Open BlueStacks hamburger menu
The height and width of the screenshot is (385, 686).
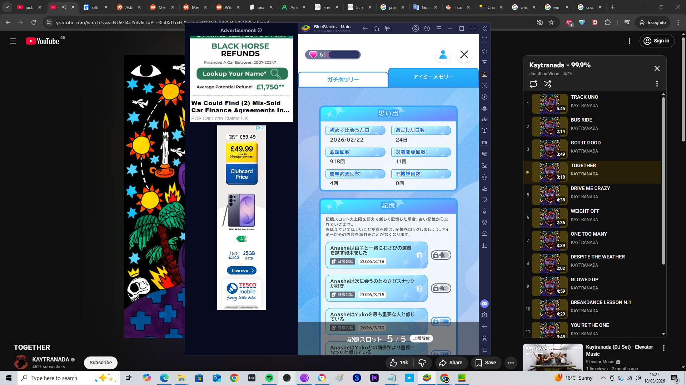pyautogui.click(x=439, y=29)
